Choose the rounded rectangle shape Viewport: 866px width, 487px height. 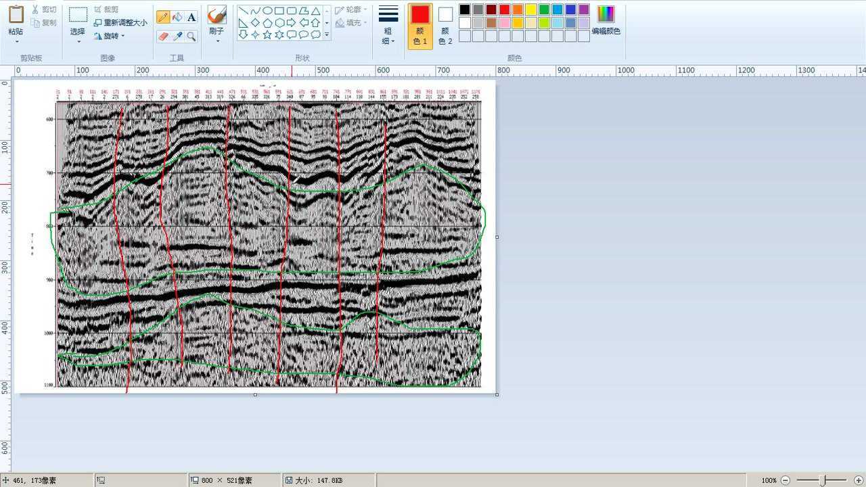[292, 11]
